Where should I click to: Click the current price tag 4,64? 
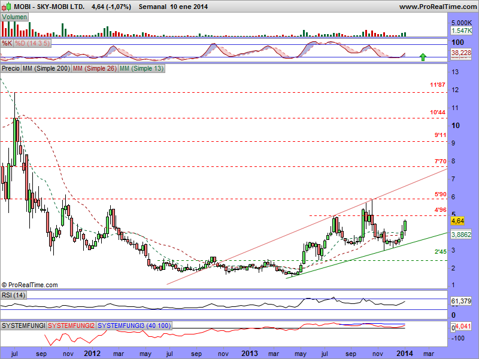[457, 221]
